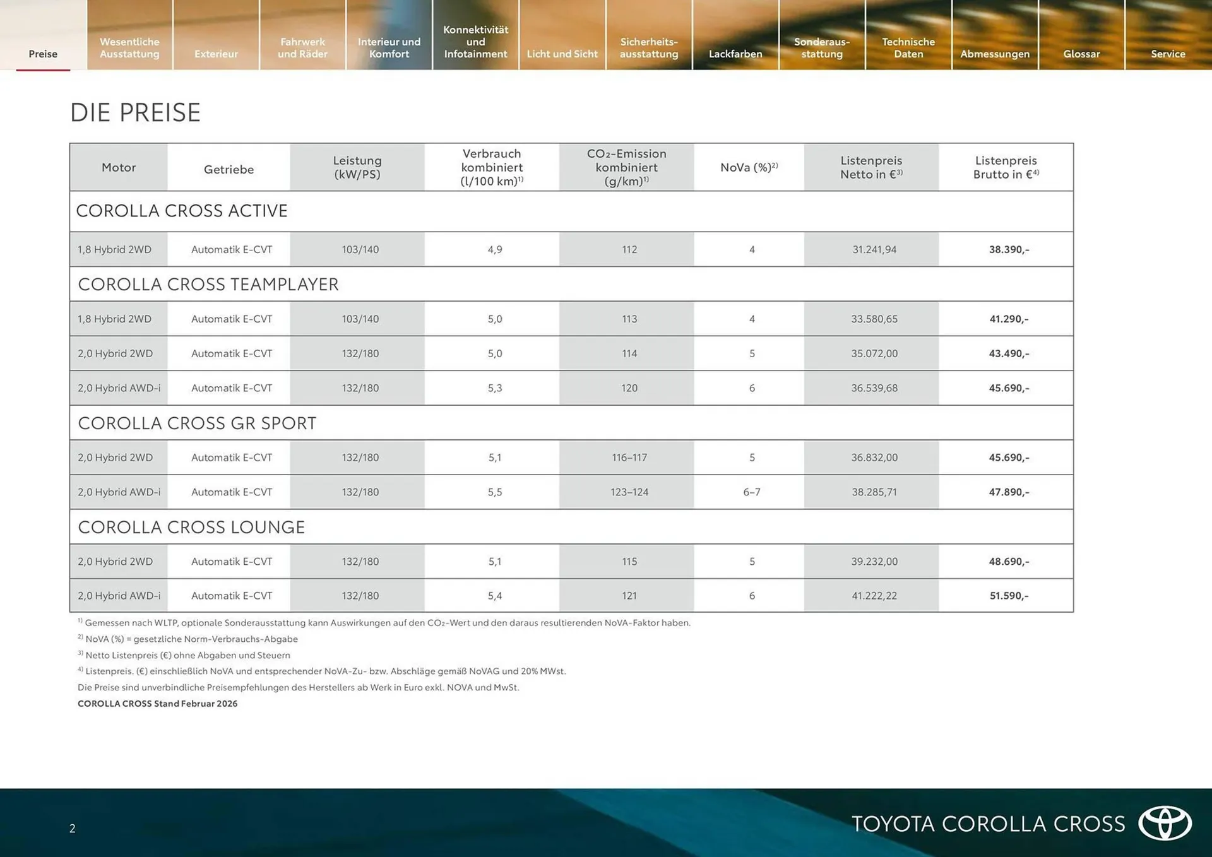Click the Corolla Cross Active section heading
The width and height of the screenshot is (1212, 857).
(x=182, y=211)
